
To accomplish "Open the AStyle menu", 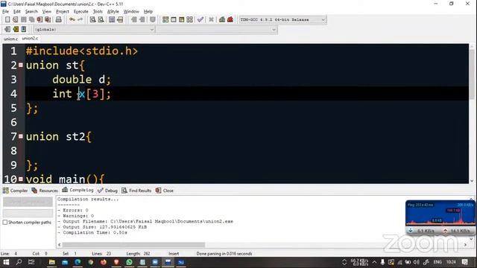I will coord(113,12).
